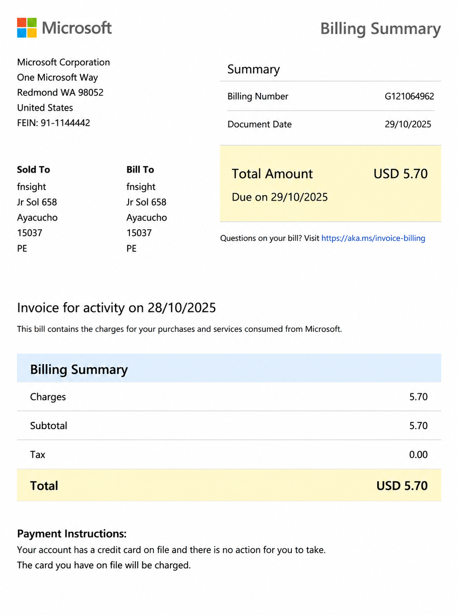Click 'USD 5.70' in Total Amount box
458x615 pixels.
[x=400, y=174]
